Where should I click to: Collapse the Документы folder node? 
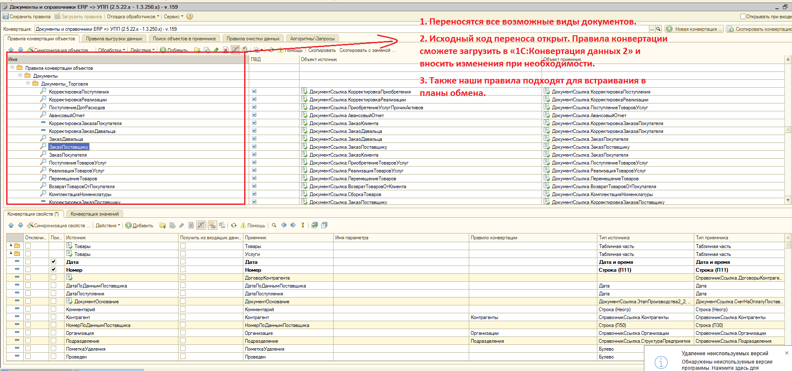[x=20, y=75]
